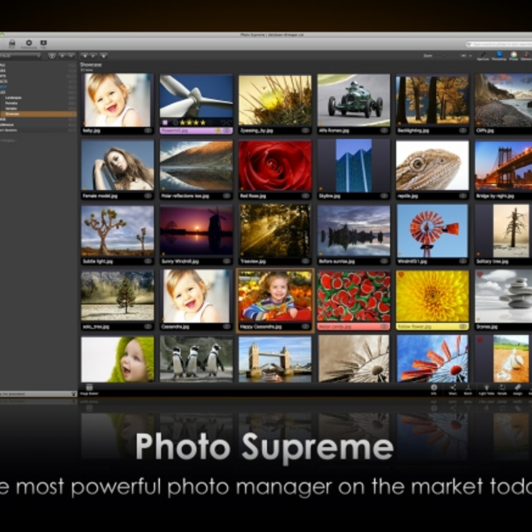Open the Light Table view icon
The image size is (532, 532).
[x=486, y=389]
